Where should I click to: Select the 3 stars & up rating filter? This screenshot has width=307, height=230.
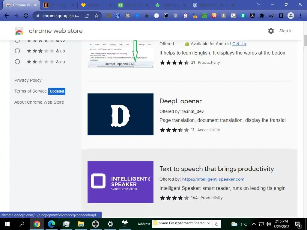coord(17,51)
